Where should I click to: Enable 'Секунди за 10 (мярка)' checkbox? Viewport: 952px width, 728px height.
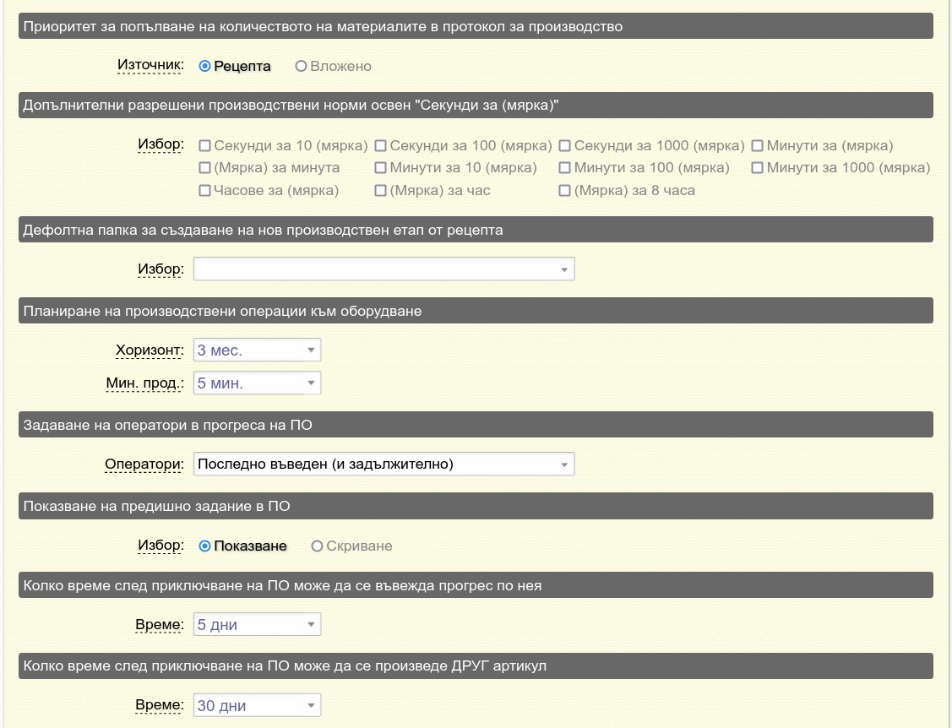[x=204, y=146]
